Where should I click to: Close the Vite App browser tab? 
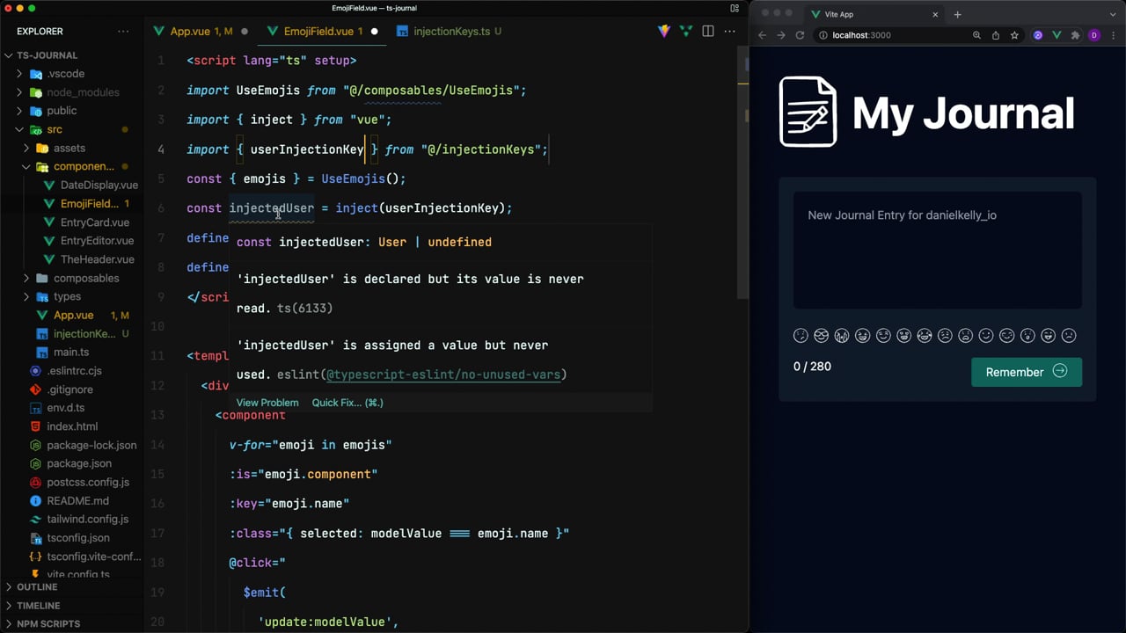coord(935,14)
